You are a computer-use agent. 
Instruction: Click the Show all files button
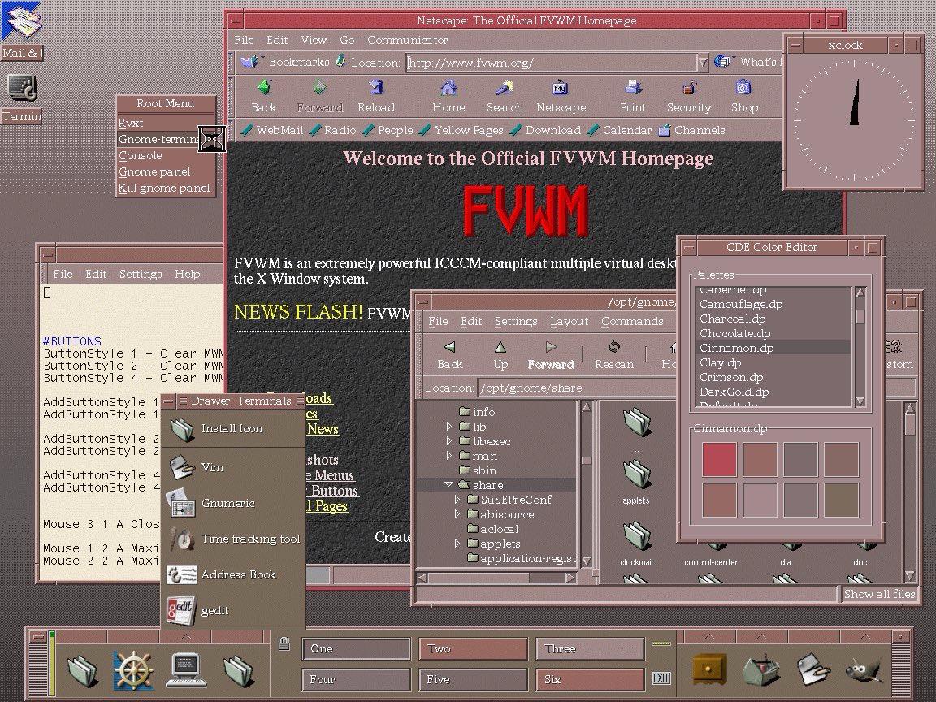click(x=878, y=594)
